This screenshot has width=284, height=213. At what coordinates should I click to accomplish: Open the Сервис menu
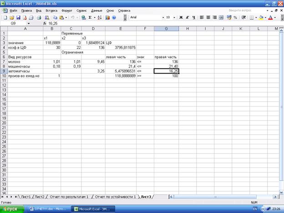[x=81, y=10]
